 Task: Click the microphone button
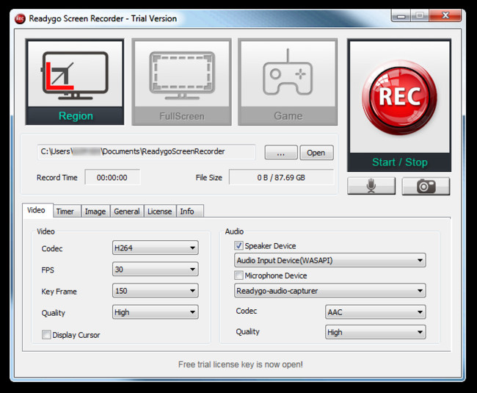(371, 186)
